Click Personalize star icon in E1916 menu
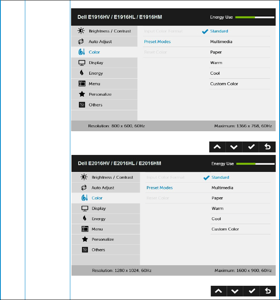The width and height of the screenshot is (280, 300). (82, 94)
